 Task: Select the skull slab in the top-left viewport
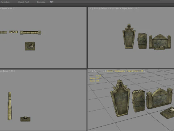[x=30, y=46]
